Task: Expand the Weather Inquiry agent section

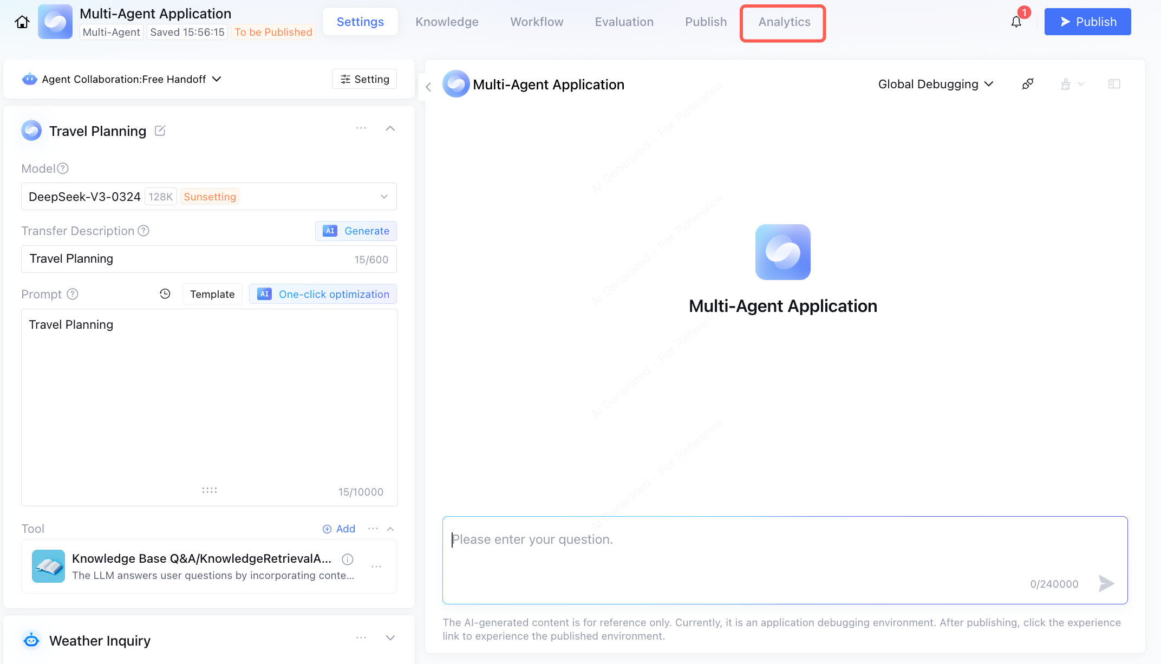Action: [x=390, y=638]
